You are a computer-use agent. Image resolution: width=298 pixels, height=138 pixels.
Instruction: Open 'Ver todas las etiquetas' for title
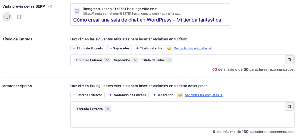(192, 48)
